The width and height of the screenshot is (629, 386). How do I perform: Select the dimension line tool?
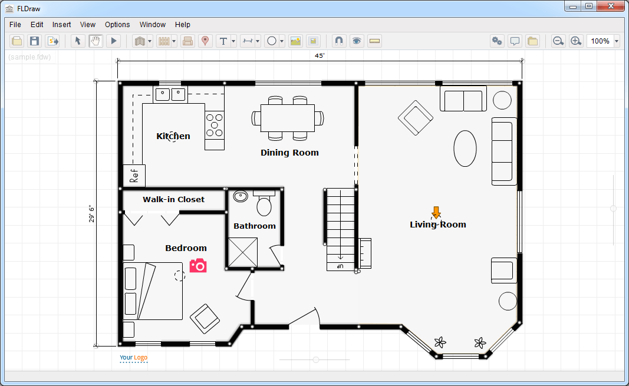248,41
